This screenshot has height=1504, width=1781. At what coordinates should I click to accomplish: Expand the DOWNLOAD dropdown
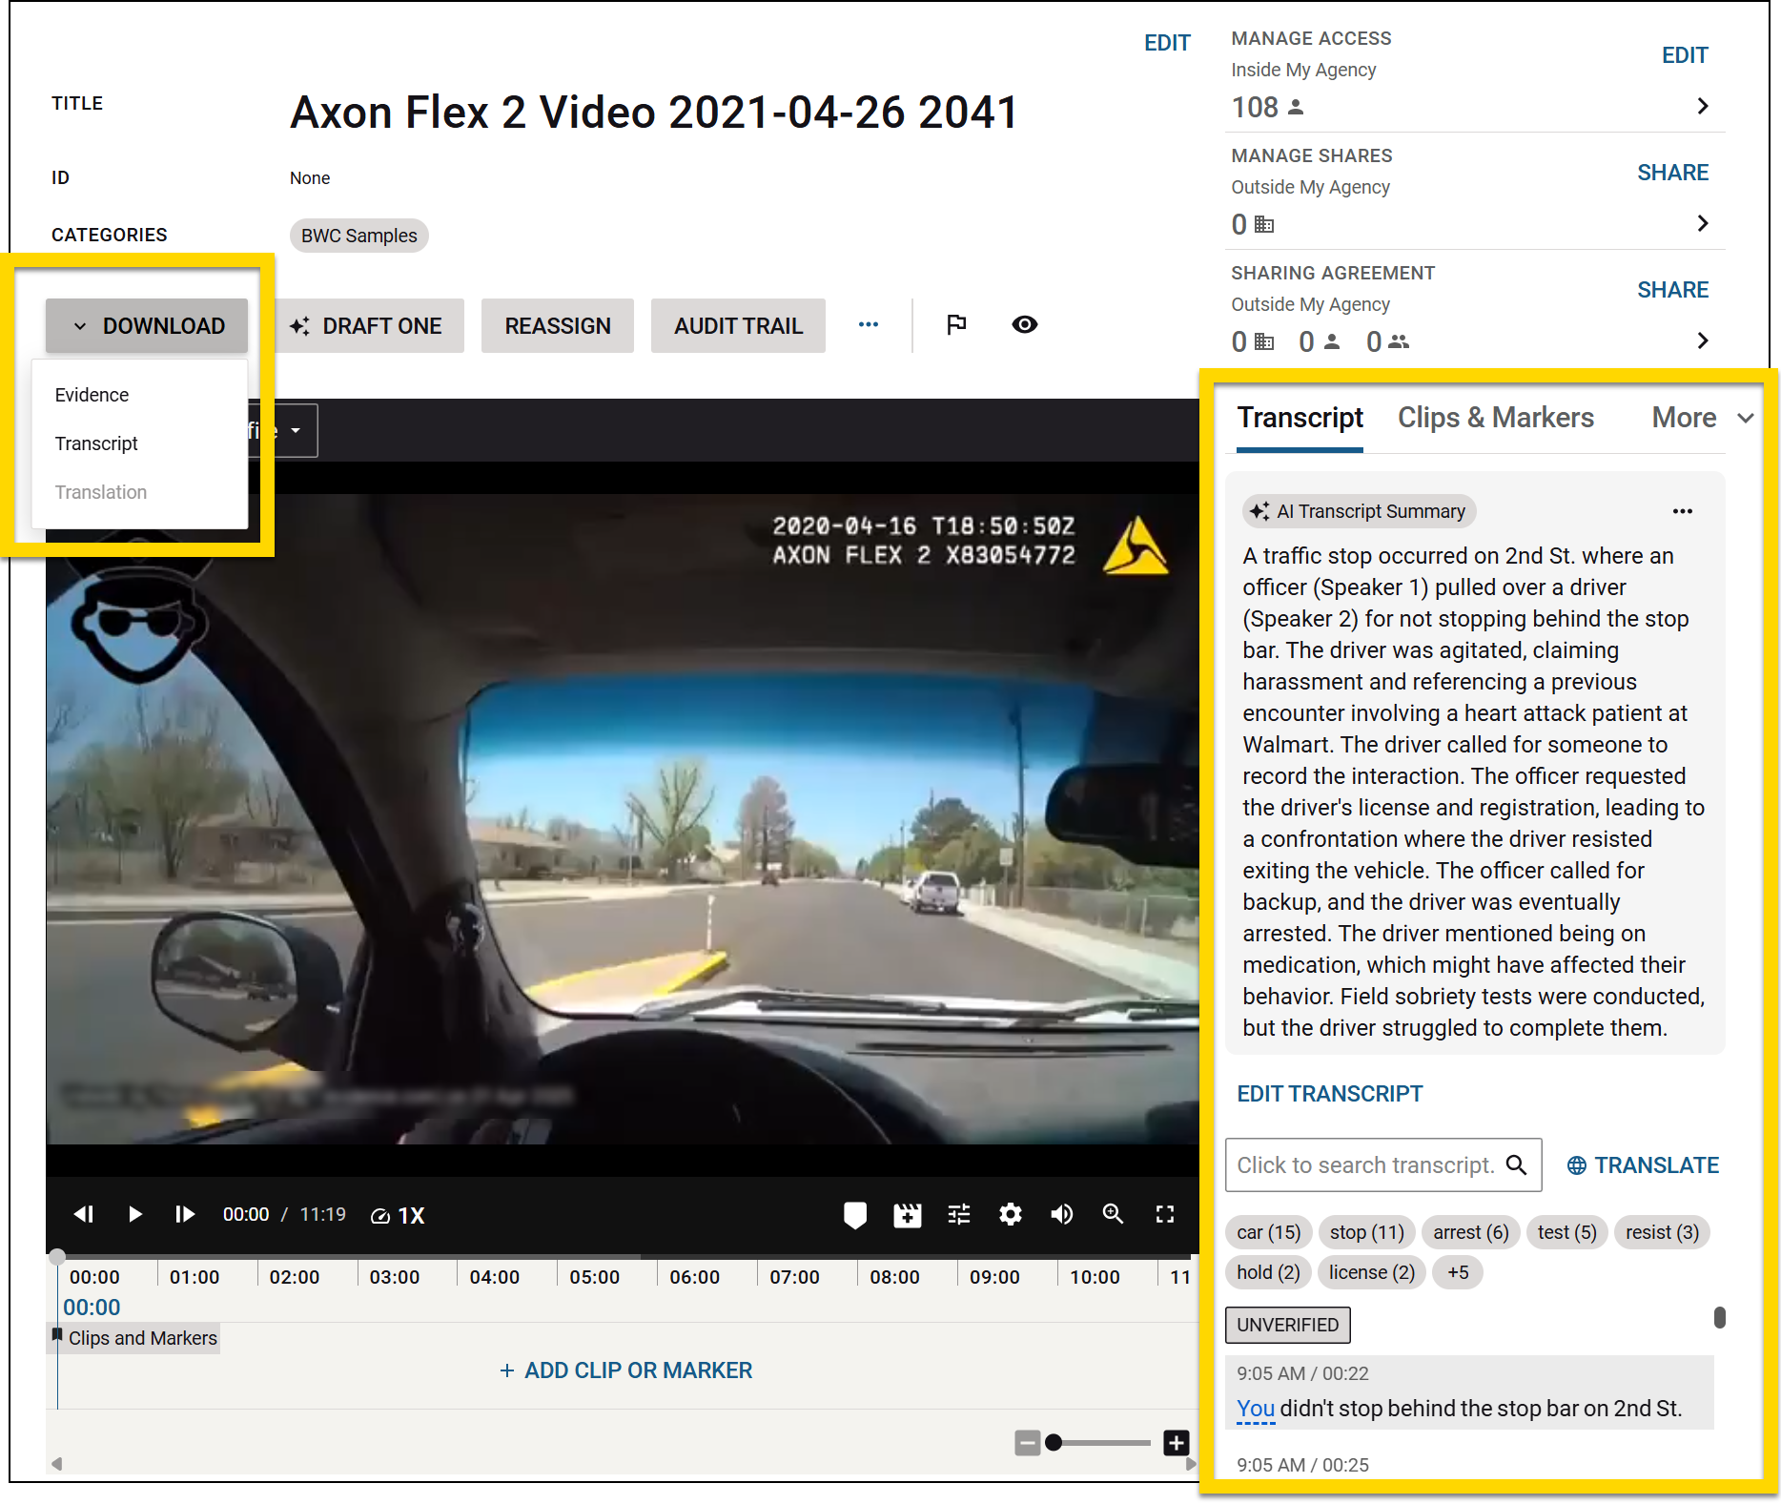148,326
